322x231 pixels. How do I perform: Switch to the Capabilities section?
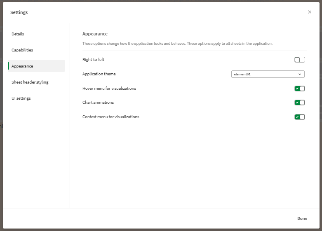(x=22, y=50)
